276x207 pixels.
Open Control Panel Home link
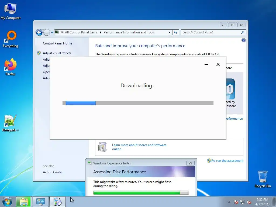click(57, 43)
